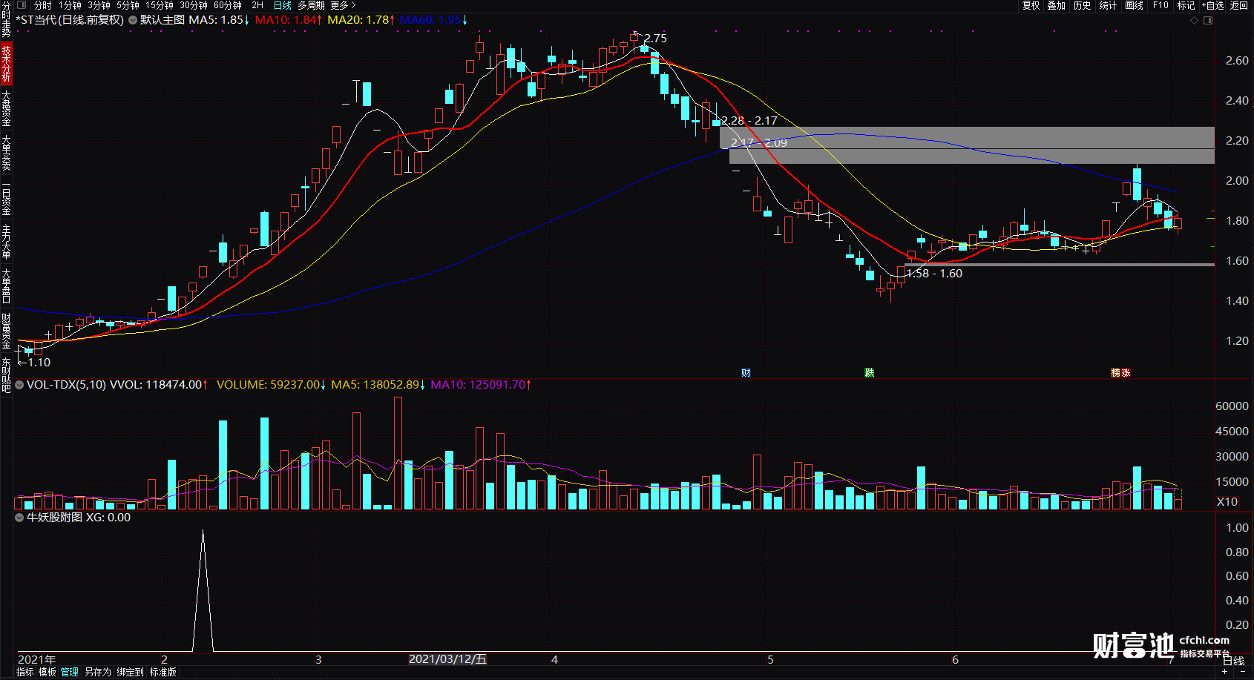This screenshot has height=680, width=1254.
Task: Select the 15分钟 period
Action: click(159, 5)
